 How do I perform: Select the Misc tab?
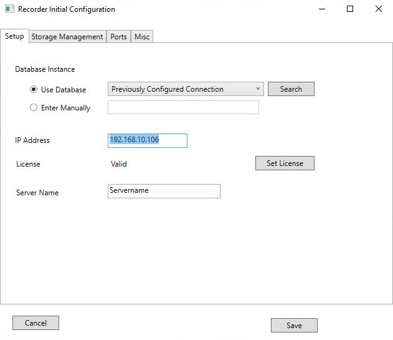(142, 37)
